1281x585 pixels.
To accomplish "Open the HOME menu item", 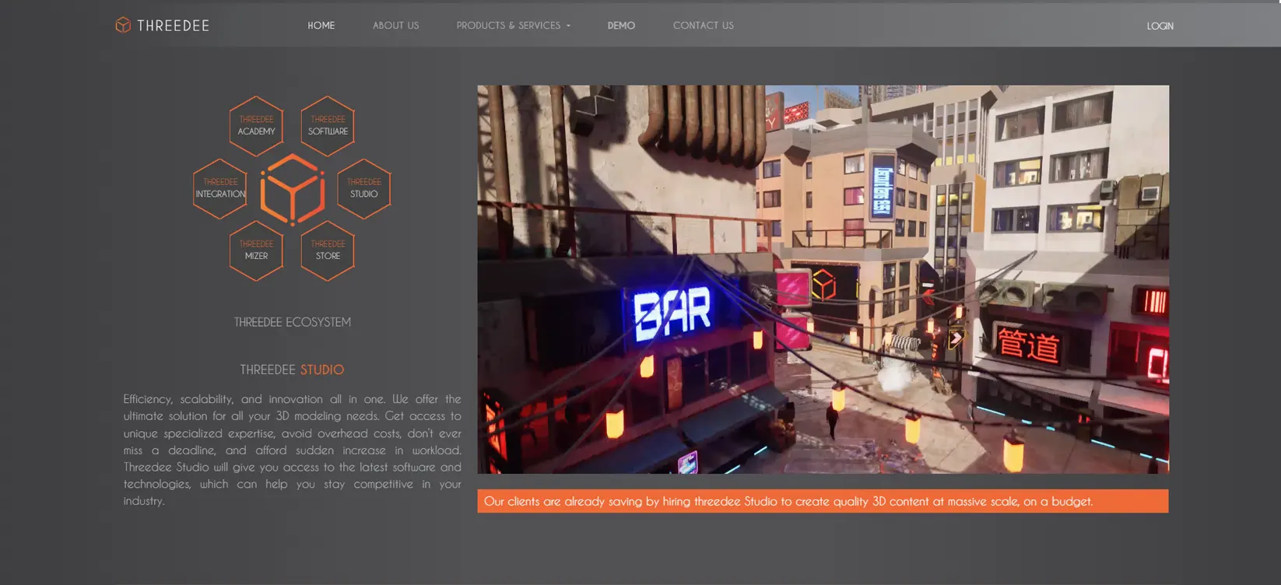I will pyautogui.click(x=321, y=26).
